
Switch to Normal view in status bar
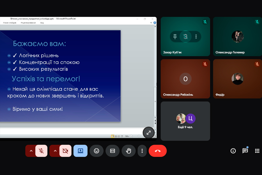point(113,136)
